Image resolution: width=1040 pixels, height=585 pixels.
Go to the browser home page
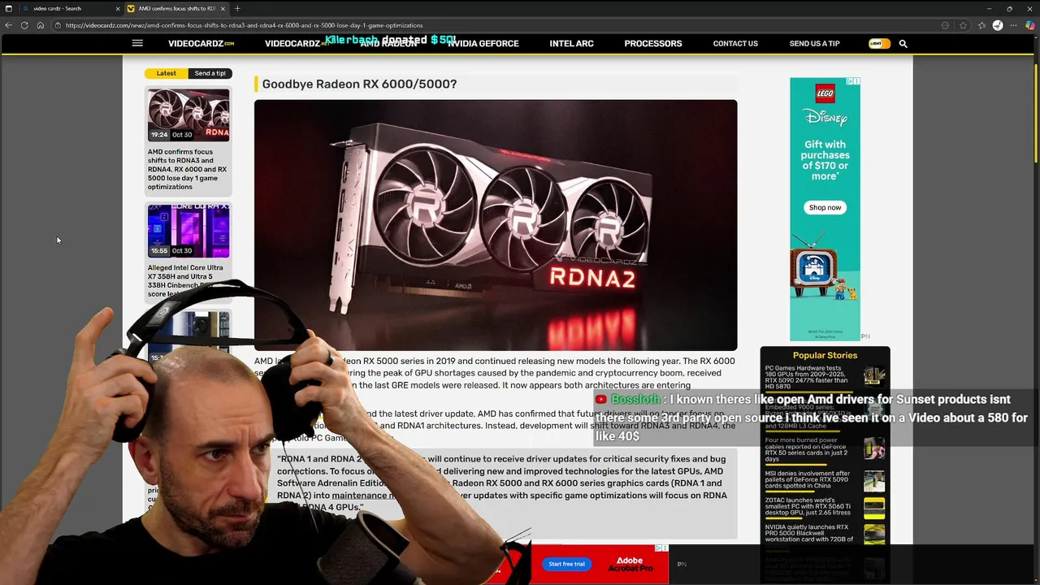tap(40, 25)
